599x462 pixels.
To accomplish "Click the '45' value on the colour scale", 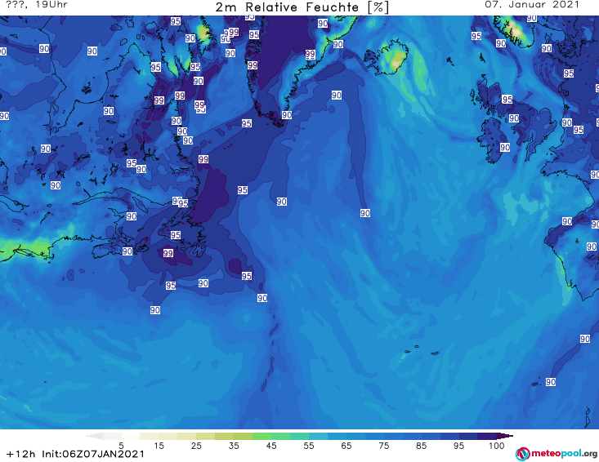I will (271, 446).
